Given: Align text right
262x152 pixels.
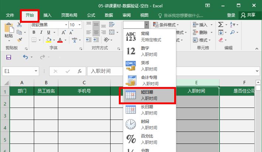Looking at the screenshot, I should (x=103, y=32).
